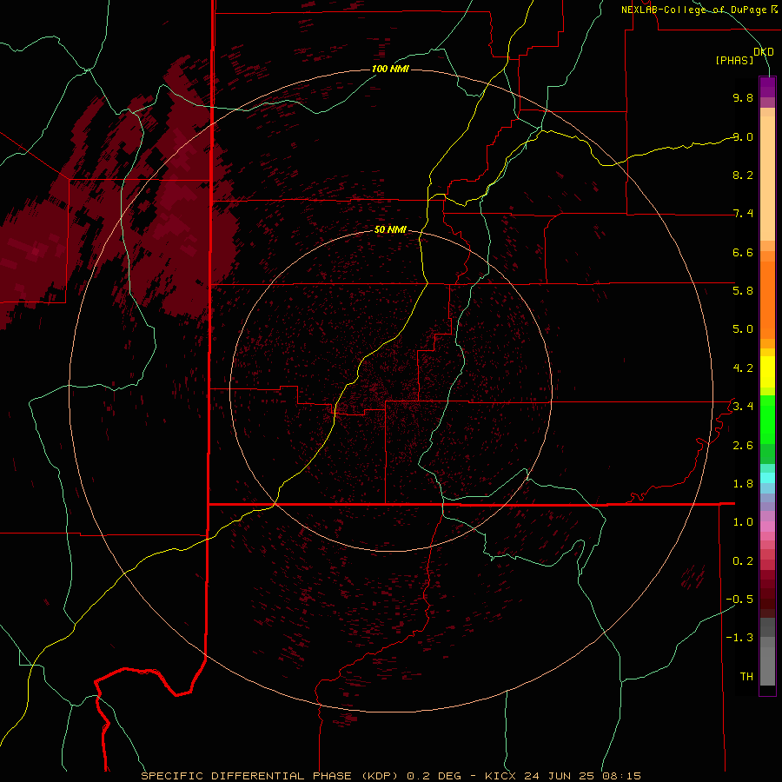Click the (KDP) product abbreviation in the caption
This screenshot has width=782, height=782.
point(379,776)
